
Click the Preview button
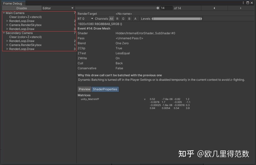click(x=84, y=89)
